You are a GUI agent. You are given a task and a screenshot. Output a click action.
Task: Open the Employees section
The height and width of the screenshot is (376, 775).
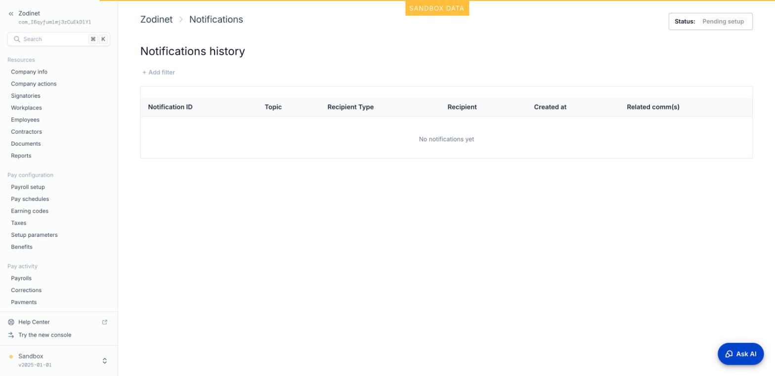pos(25,120)
